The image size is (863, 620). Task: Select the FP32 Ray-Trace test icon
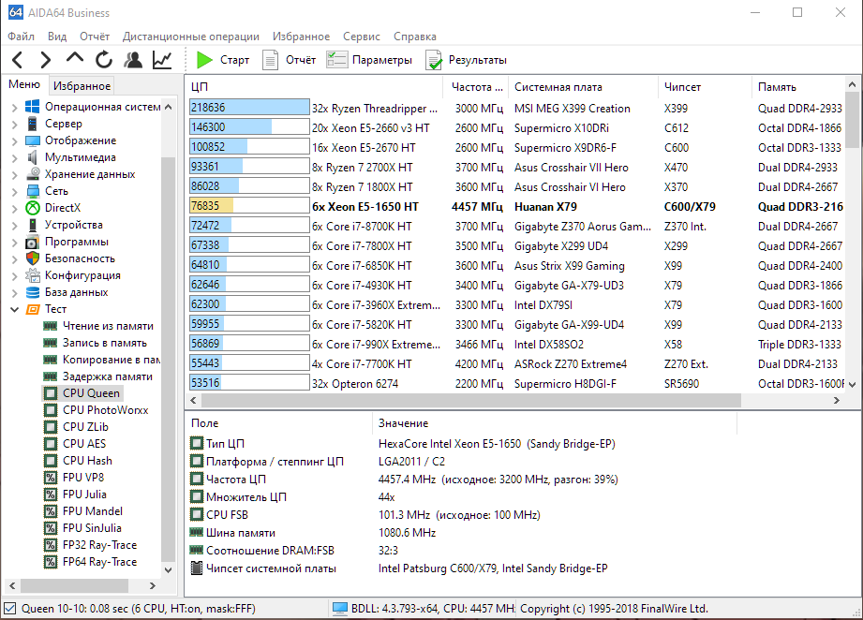click(50, 545)
